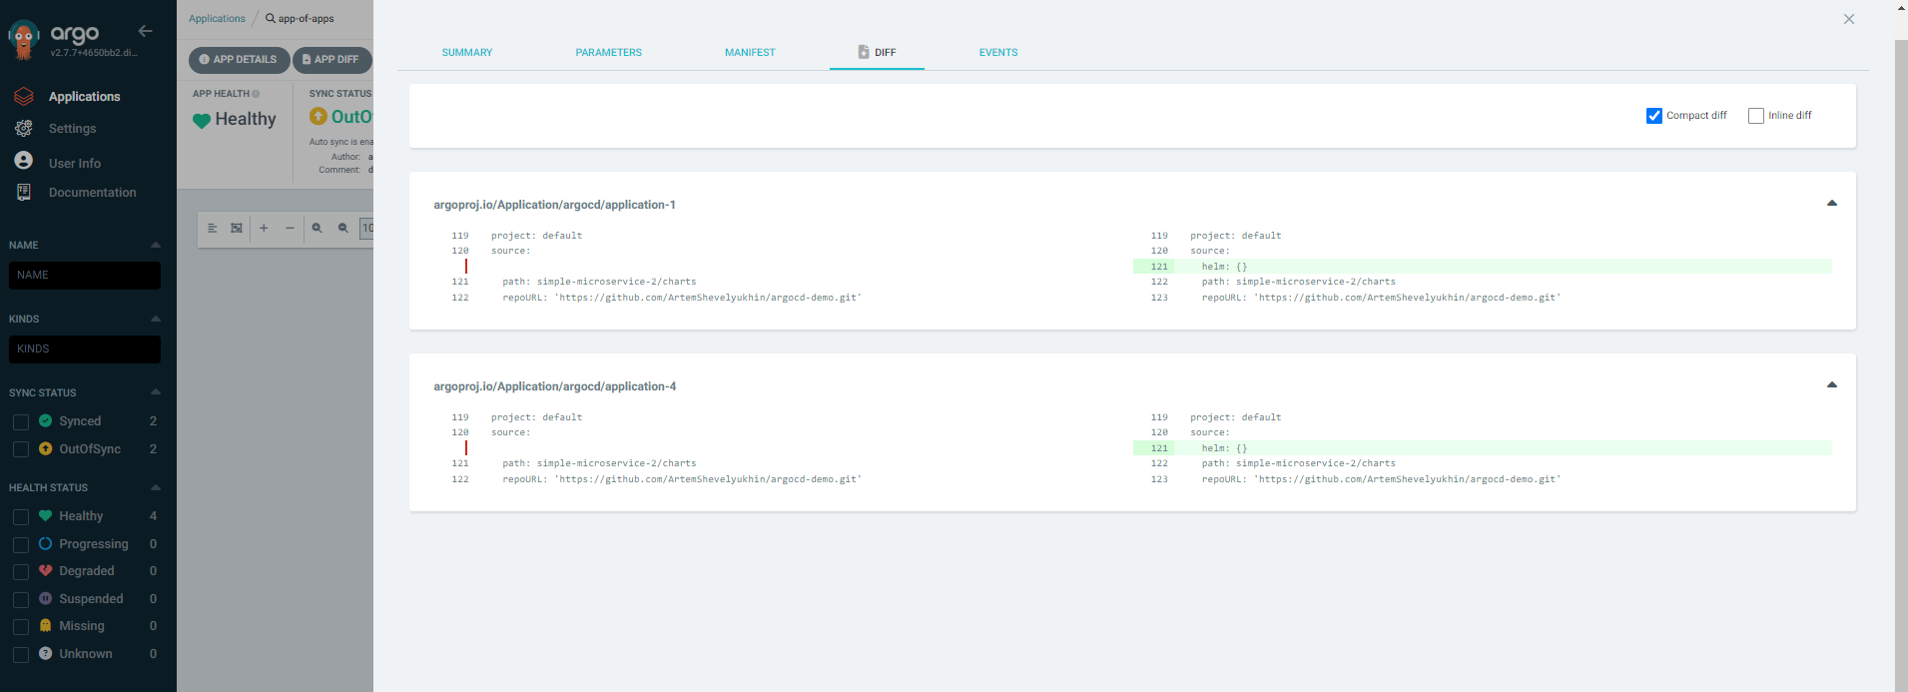Click the Argo octopus logo

click(x=23, y=40)
